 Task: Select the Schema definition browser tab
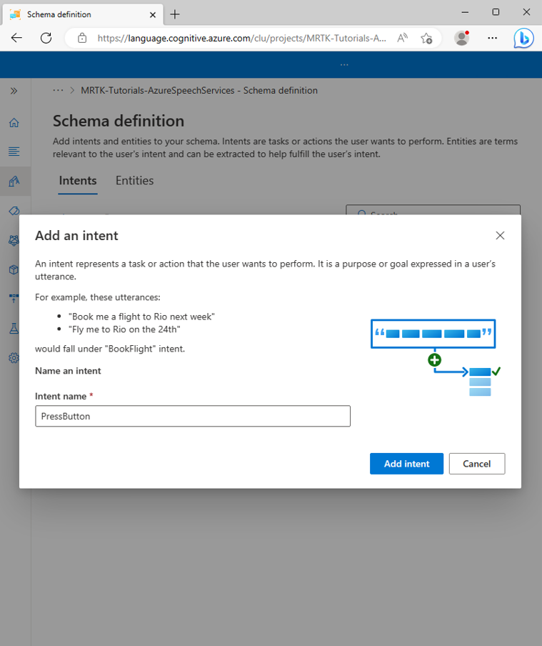point(82,14)
